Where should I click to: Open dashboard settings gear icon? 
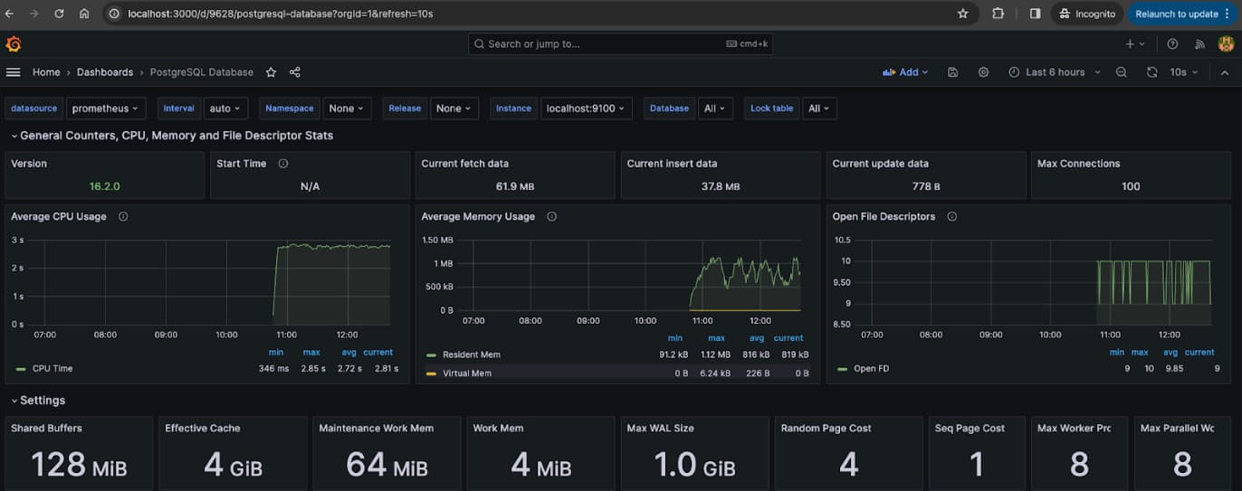[983, 72]
